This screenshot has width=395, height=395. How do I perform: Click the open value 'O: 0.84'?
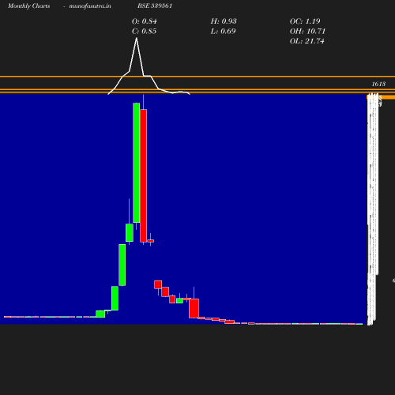pyautogui.click(x=145, y=21)
